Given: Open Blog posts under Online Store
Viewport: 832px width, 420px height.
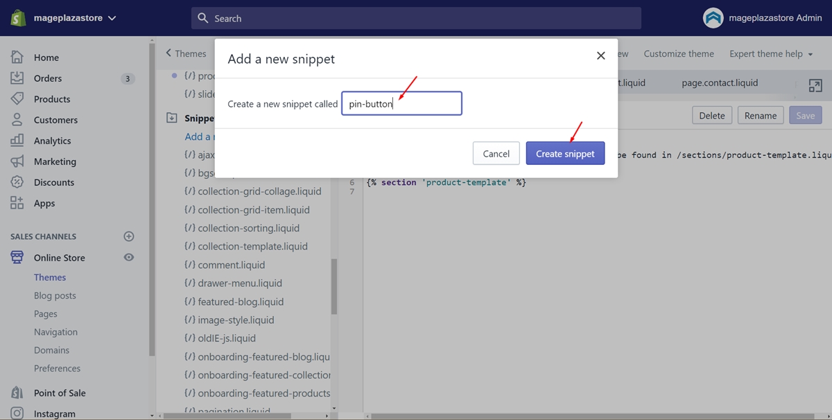Looking at the screenshot, I should (x=55, y=295).
